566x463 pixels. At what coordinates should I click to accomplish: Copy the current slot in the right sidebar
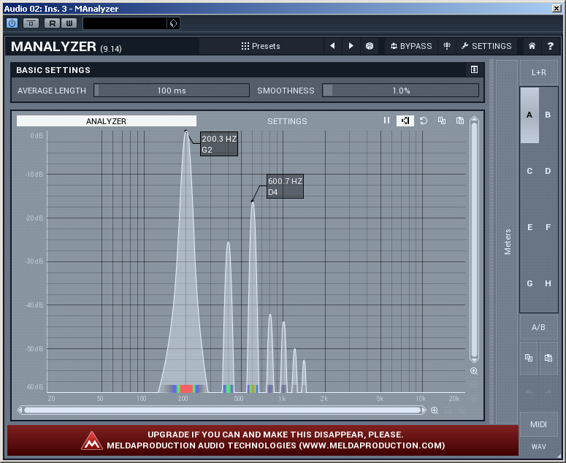tap(529, 358)
